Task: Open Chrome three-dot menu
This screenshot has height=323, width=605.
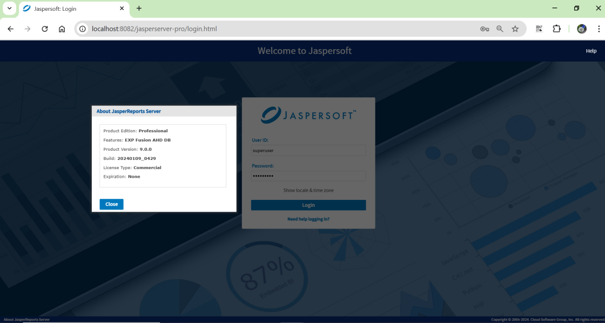Action: tap(599, 29)
